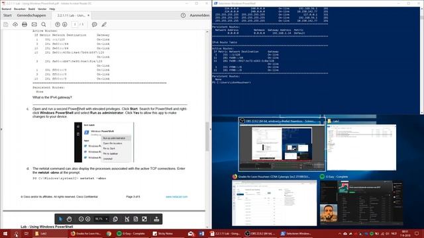Image resolution: width=424 pixels, height=238 pixels.
Task: Select the 2.2.1.11 Lab document tab
Action: point(71,15)
